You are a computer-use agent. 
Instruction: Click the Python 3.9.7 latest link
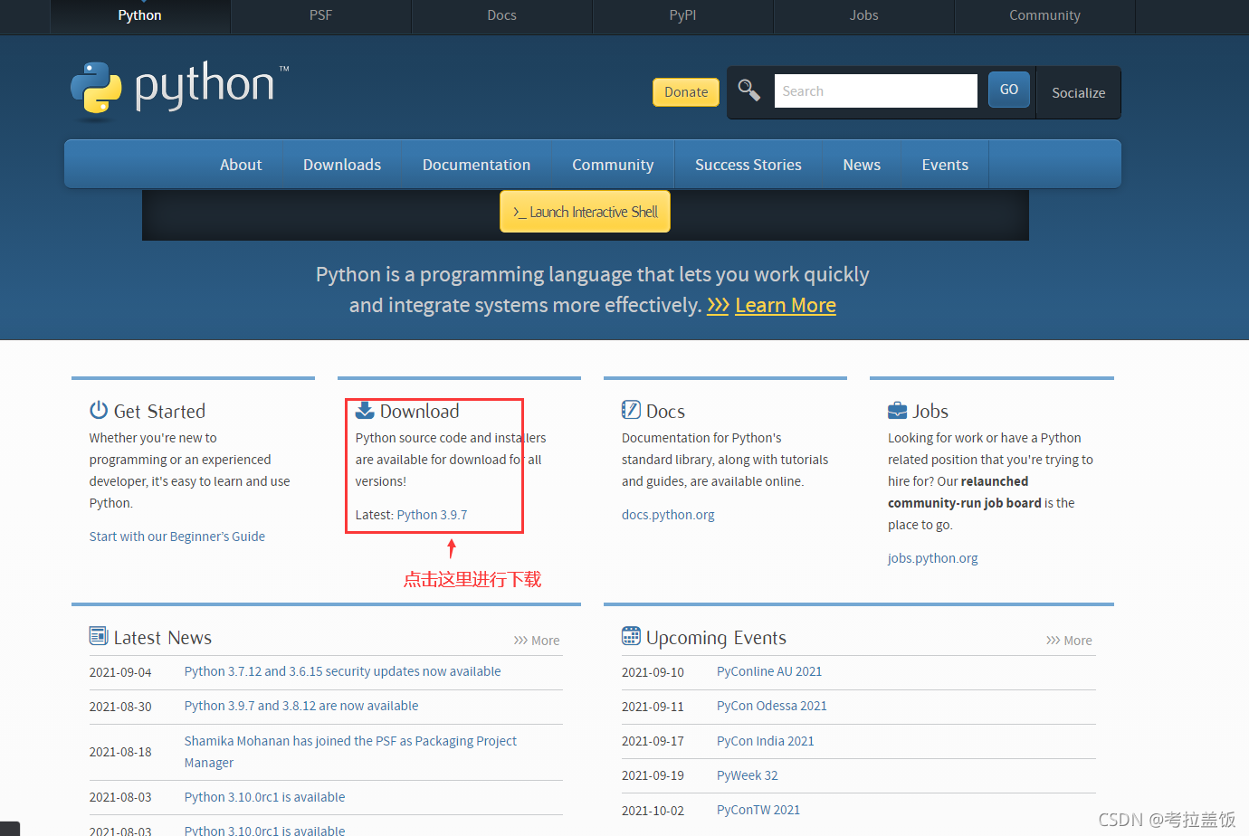coord(433,515)
